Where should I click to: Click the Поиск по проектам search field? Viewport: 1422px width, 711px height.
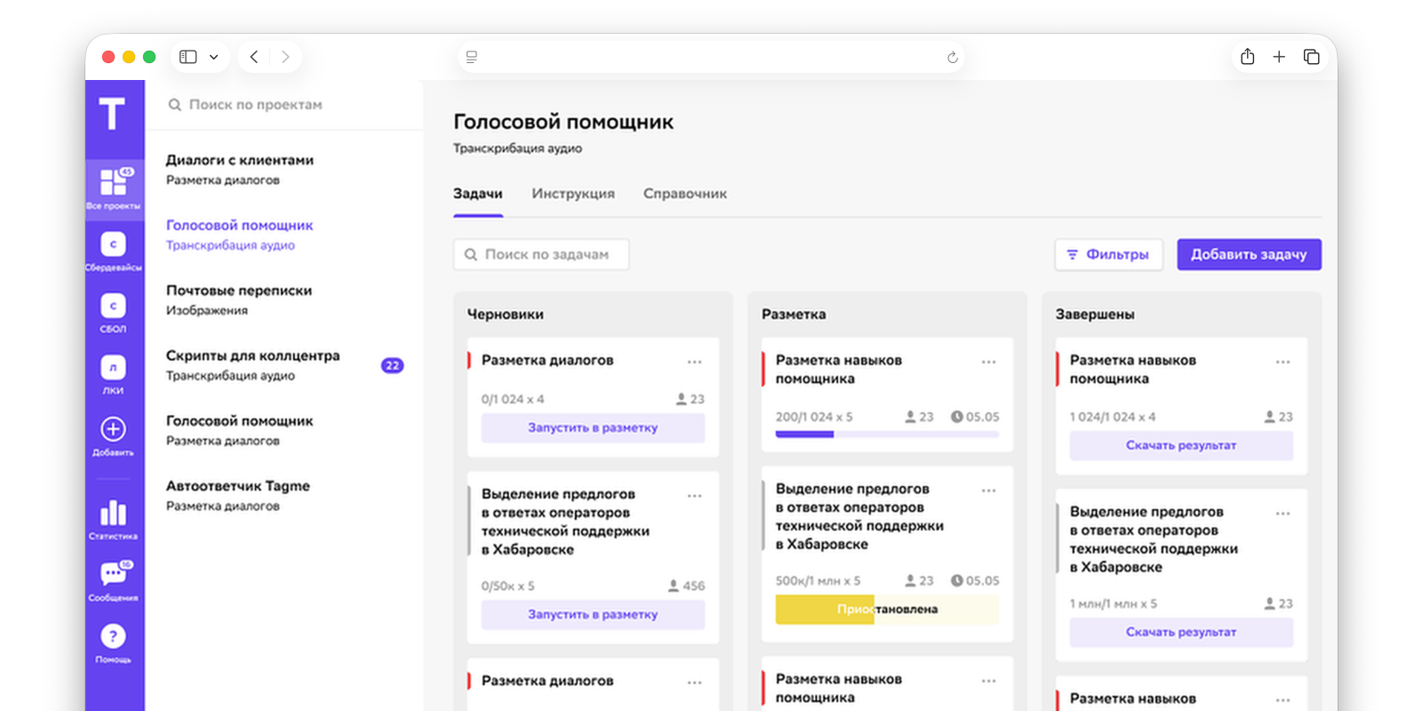click(284, 105)
